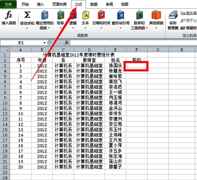Click inside the formula bar input

click(133, 43)
